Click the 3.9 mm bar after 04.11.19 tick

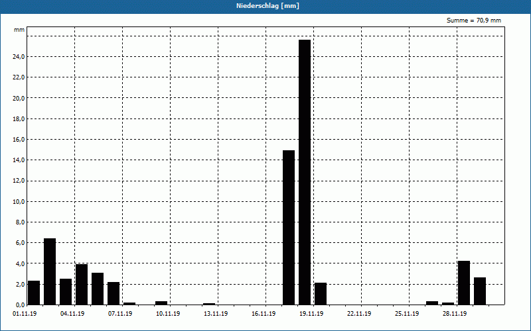82,285
